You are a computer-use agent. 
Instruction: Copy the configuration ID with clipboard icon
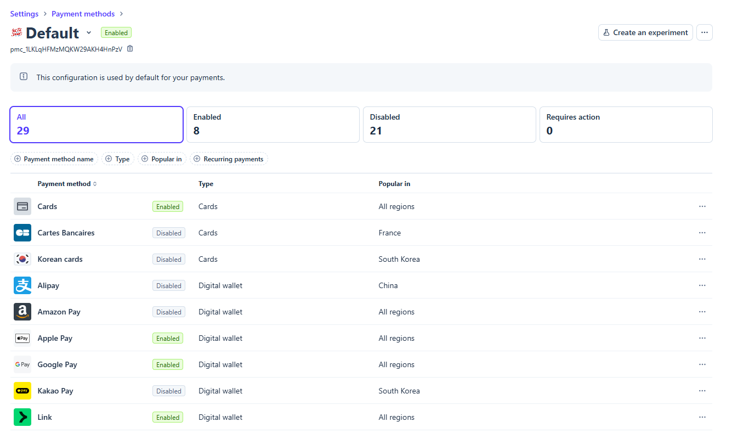[x=130, y=49]
